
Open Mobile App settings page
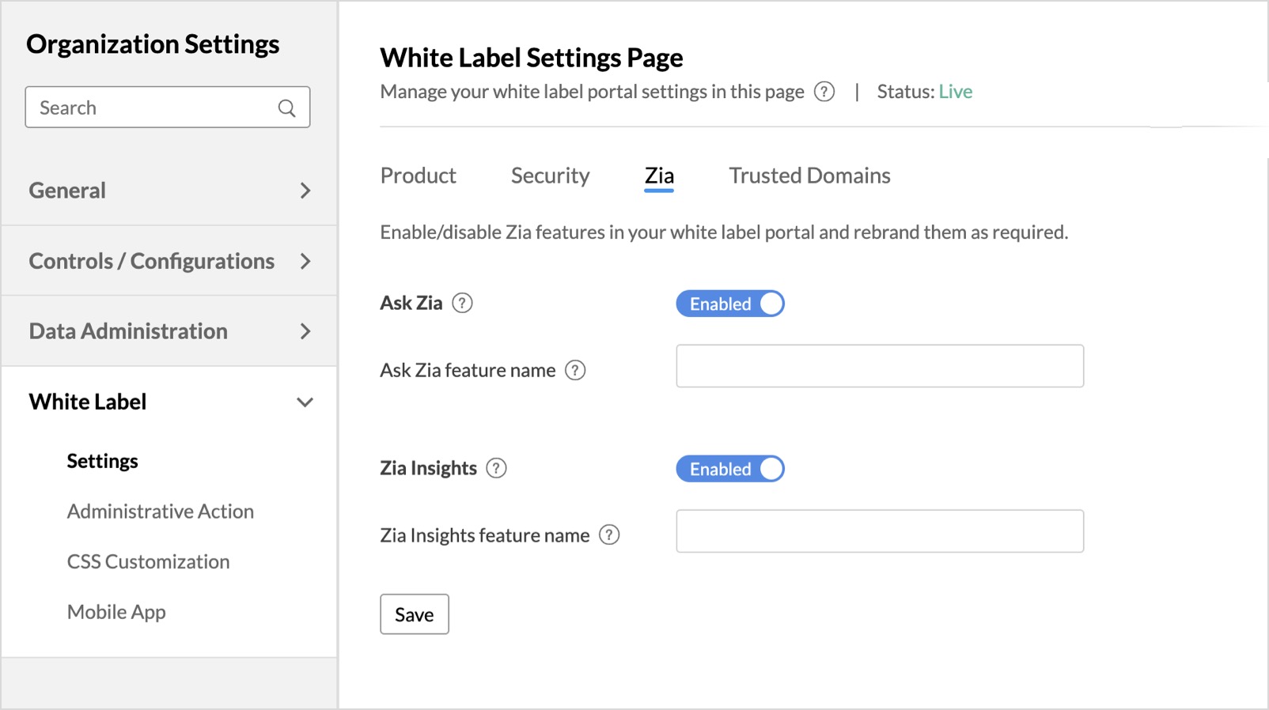tap(116, 612)
